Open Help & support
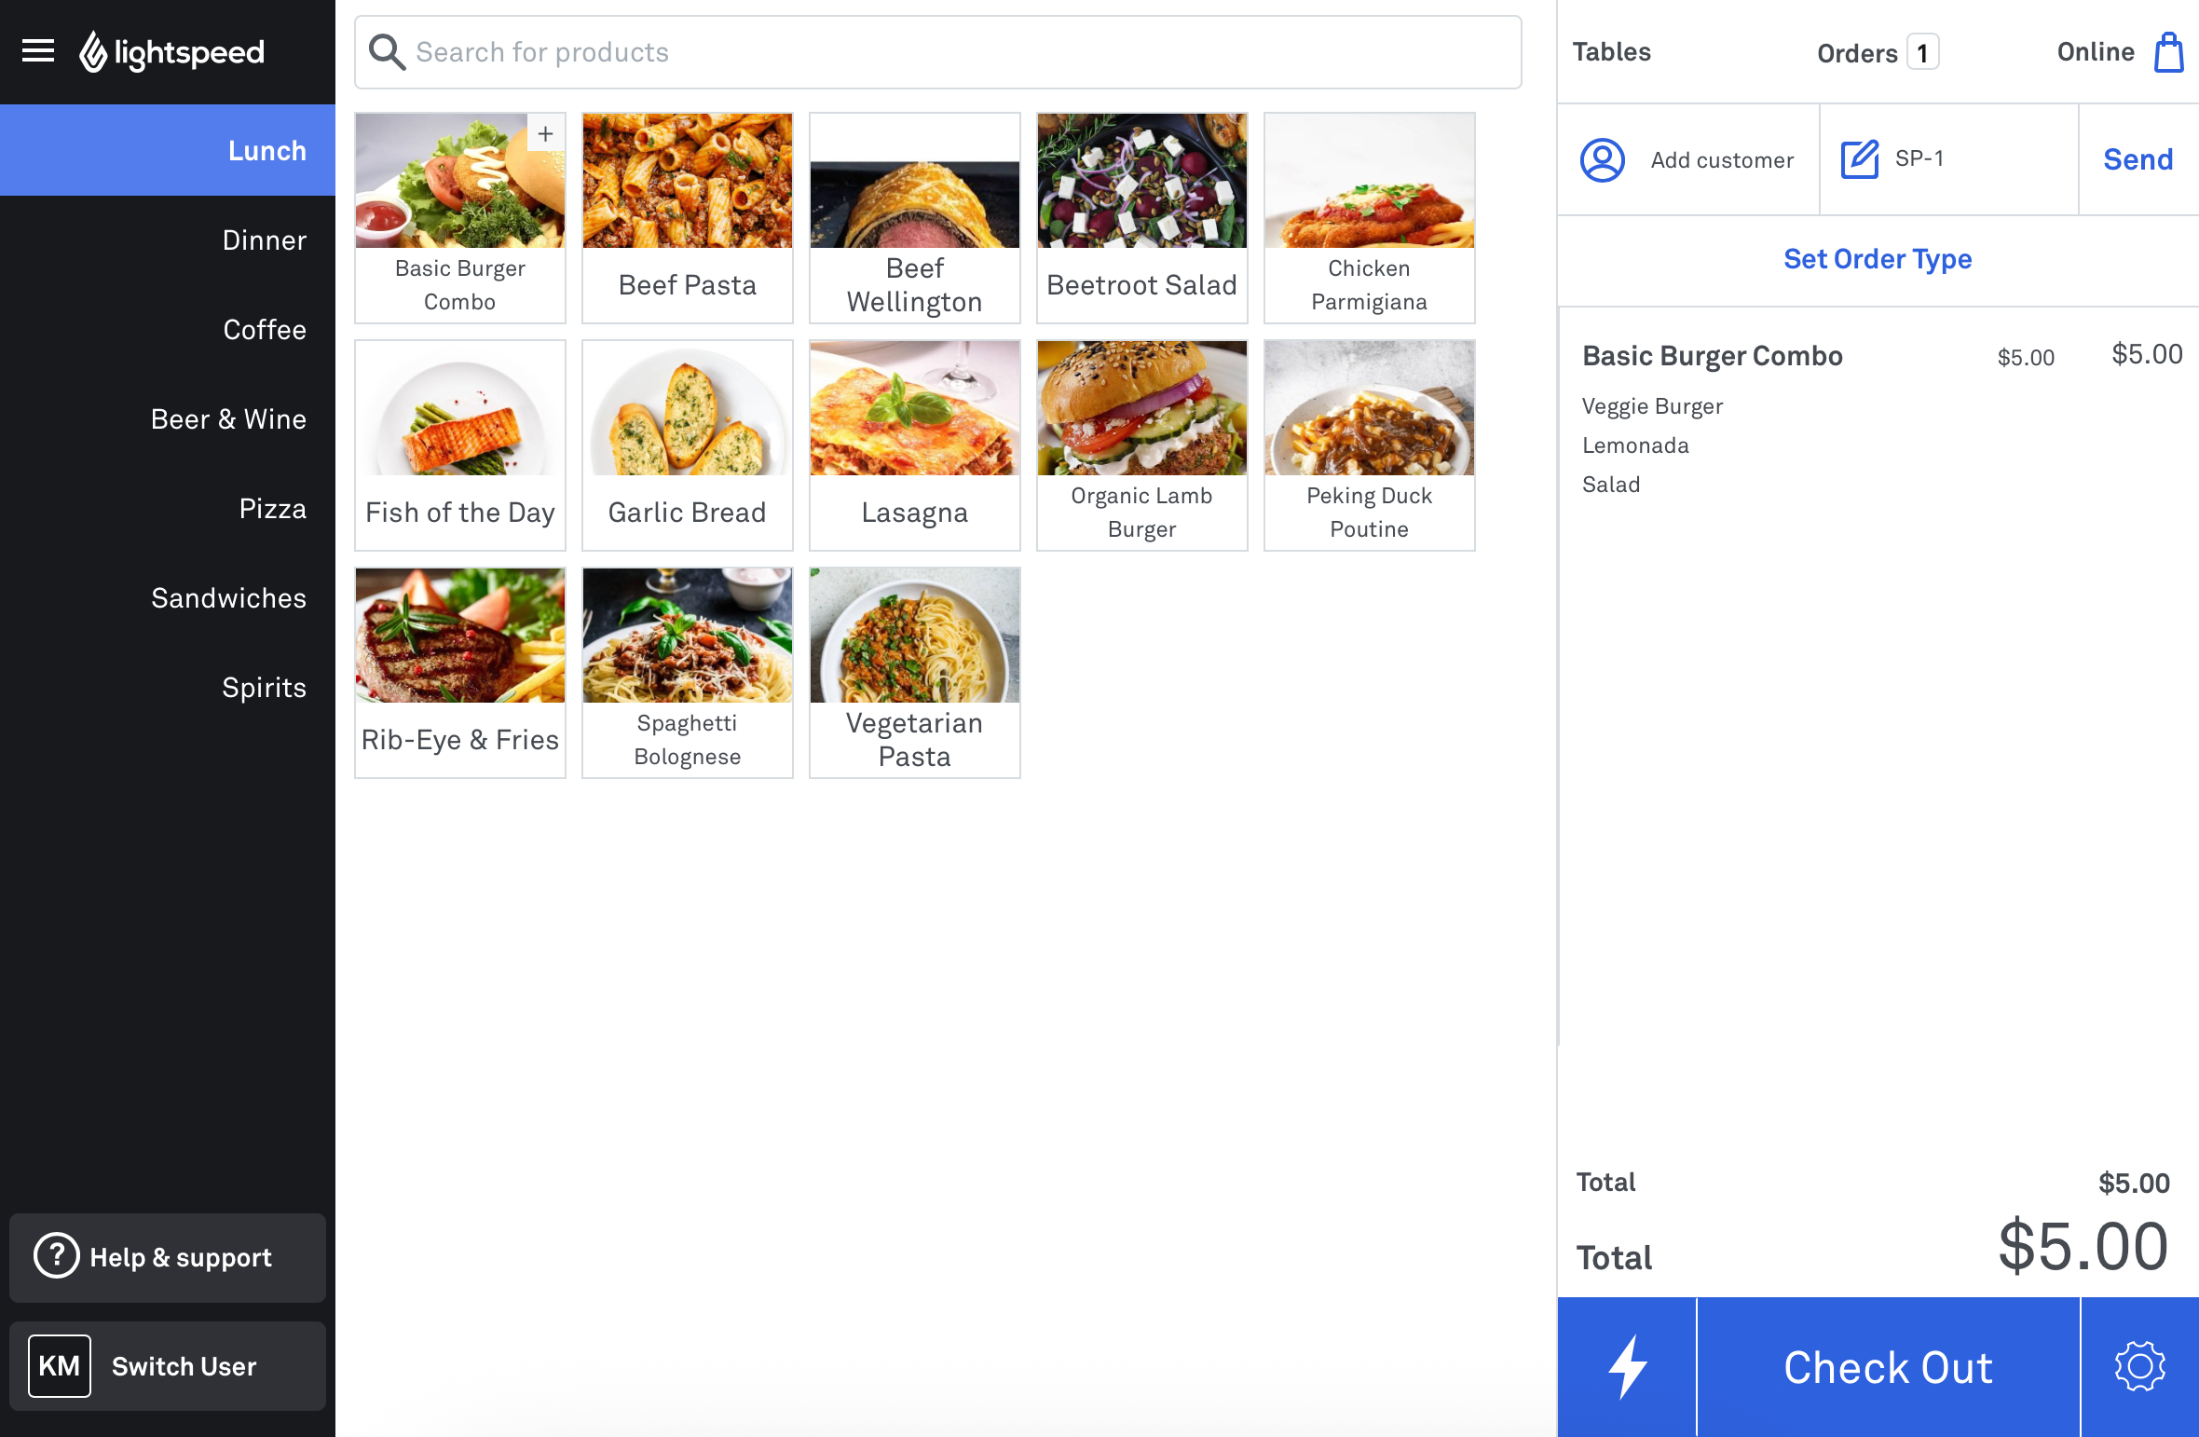Viewport: 2199px width, 1437px height. tap(168, 1257)
